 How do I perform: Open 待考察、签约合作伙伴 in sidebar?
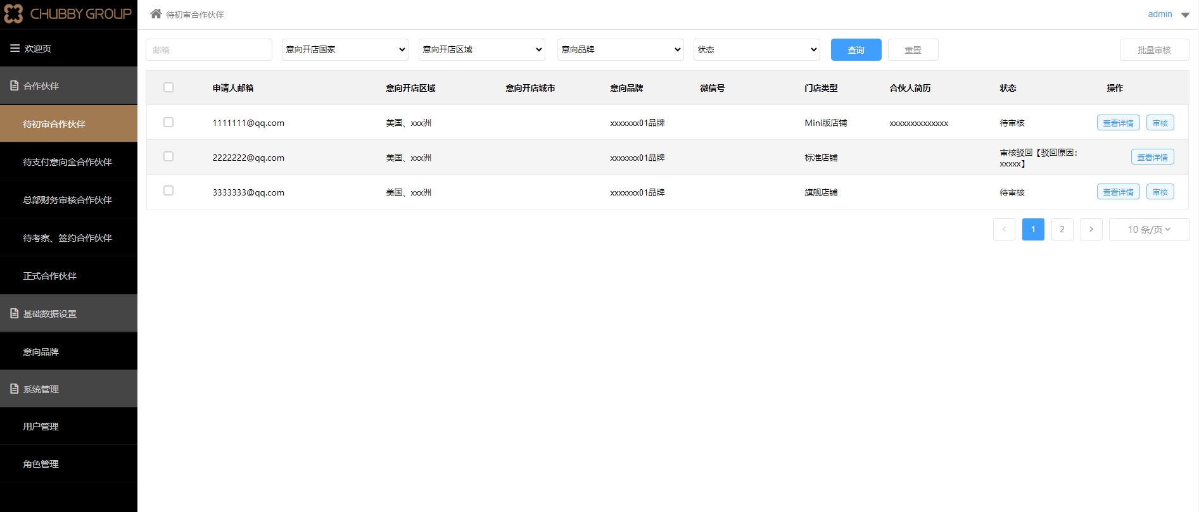(x=68, y=237)
